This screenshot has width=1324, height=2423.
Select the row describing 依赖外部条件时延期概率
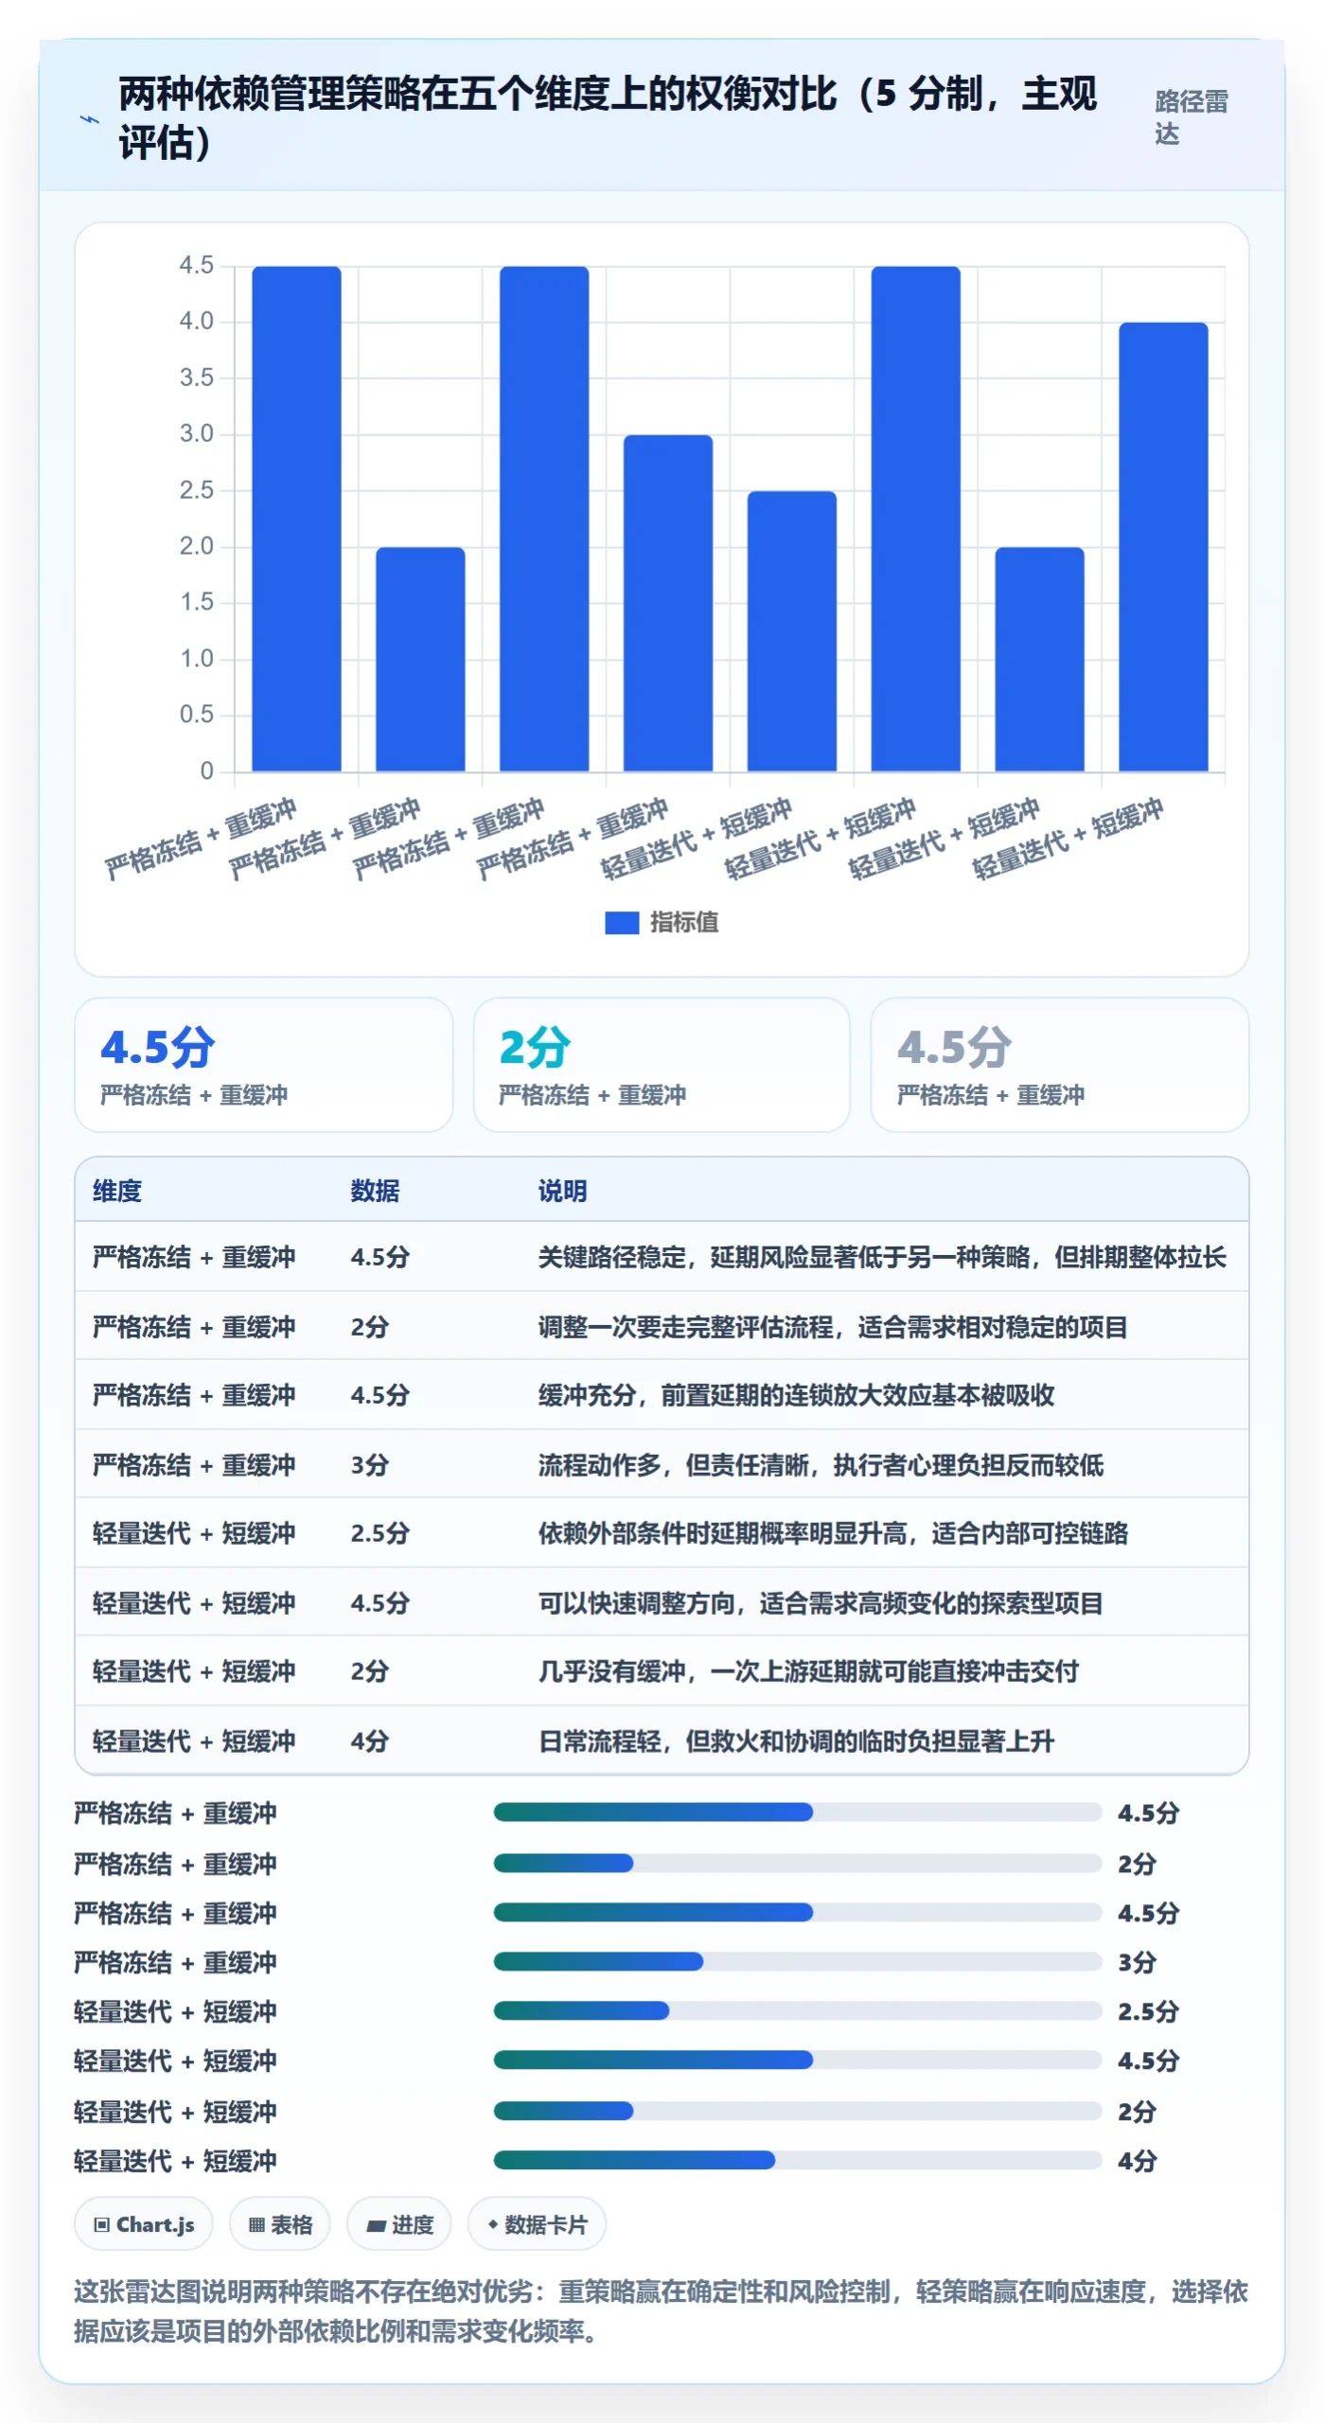click(662, 1533)
